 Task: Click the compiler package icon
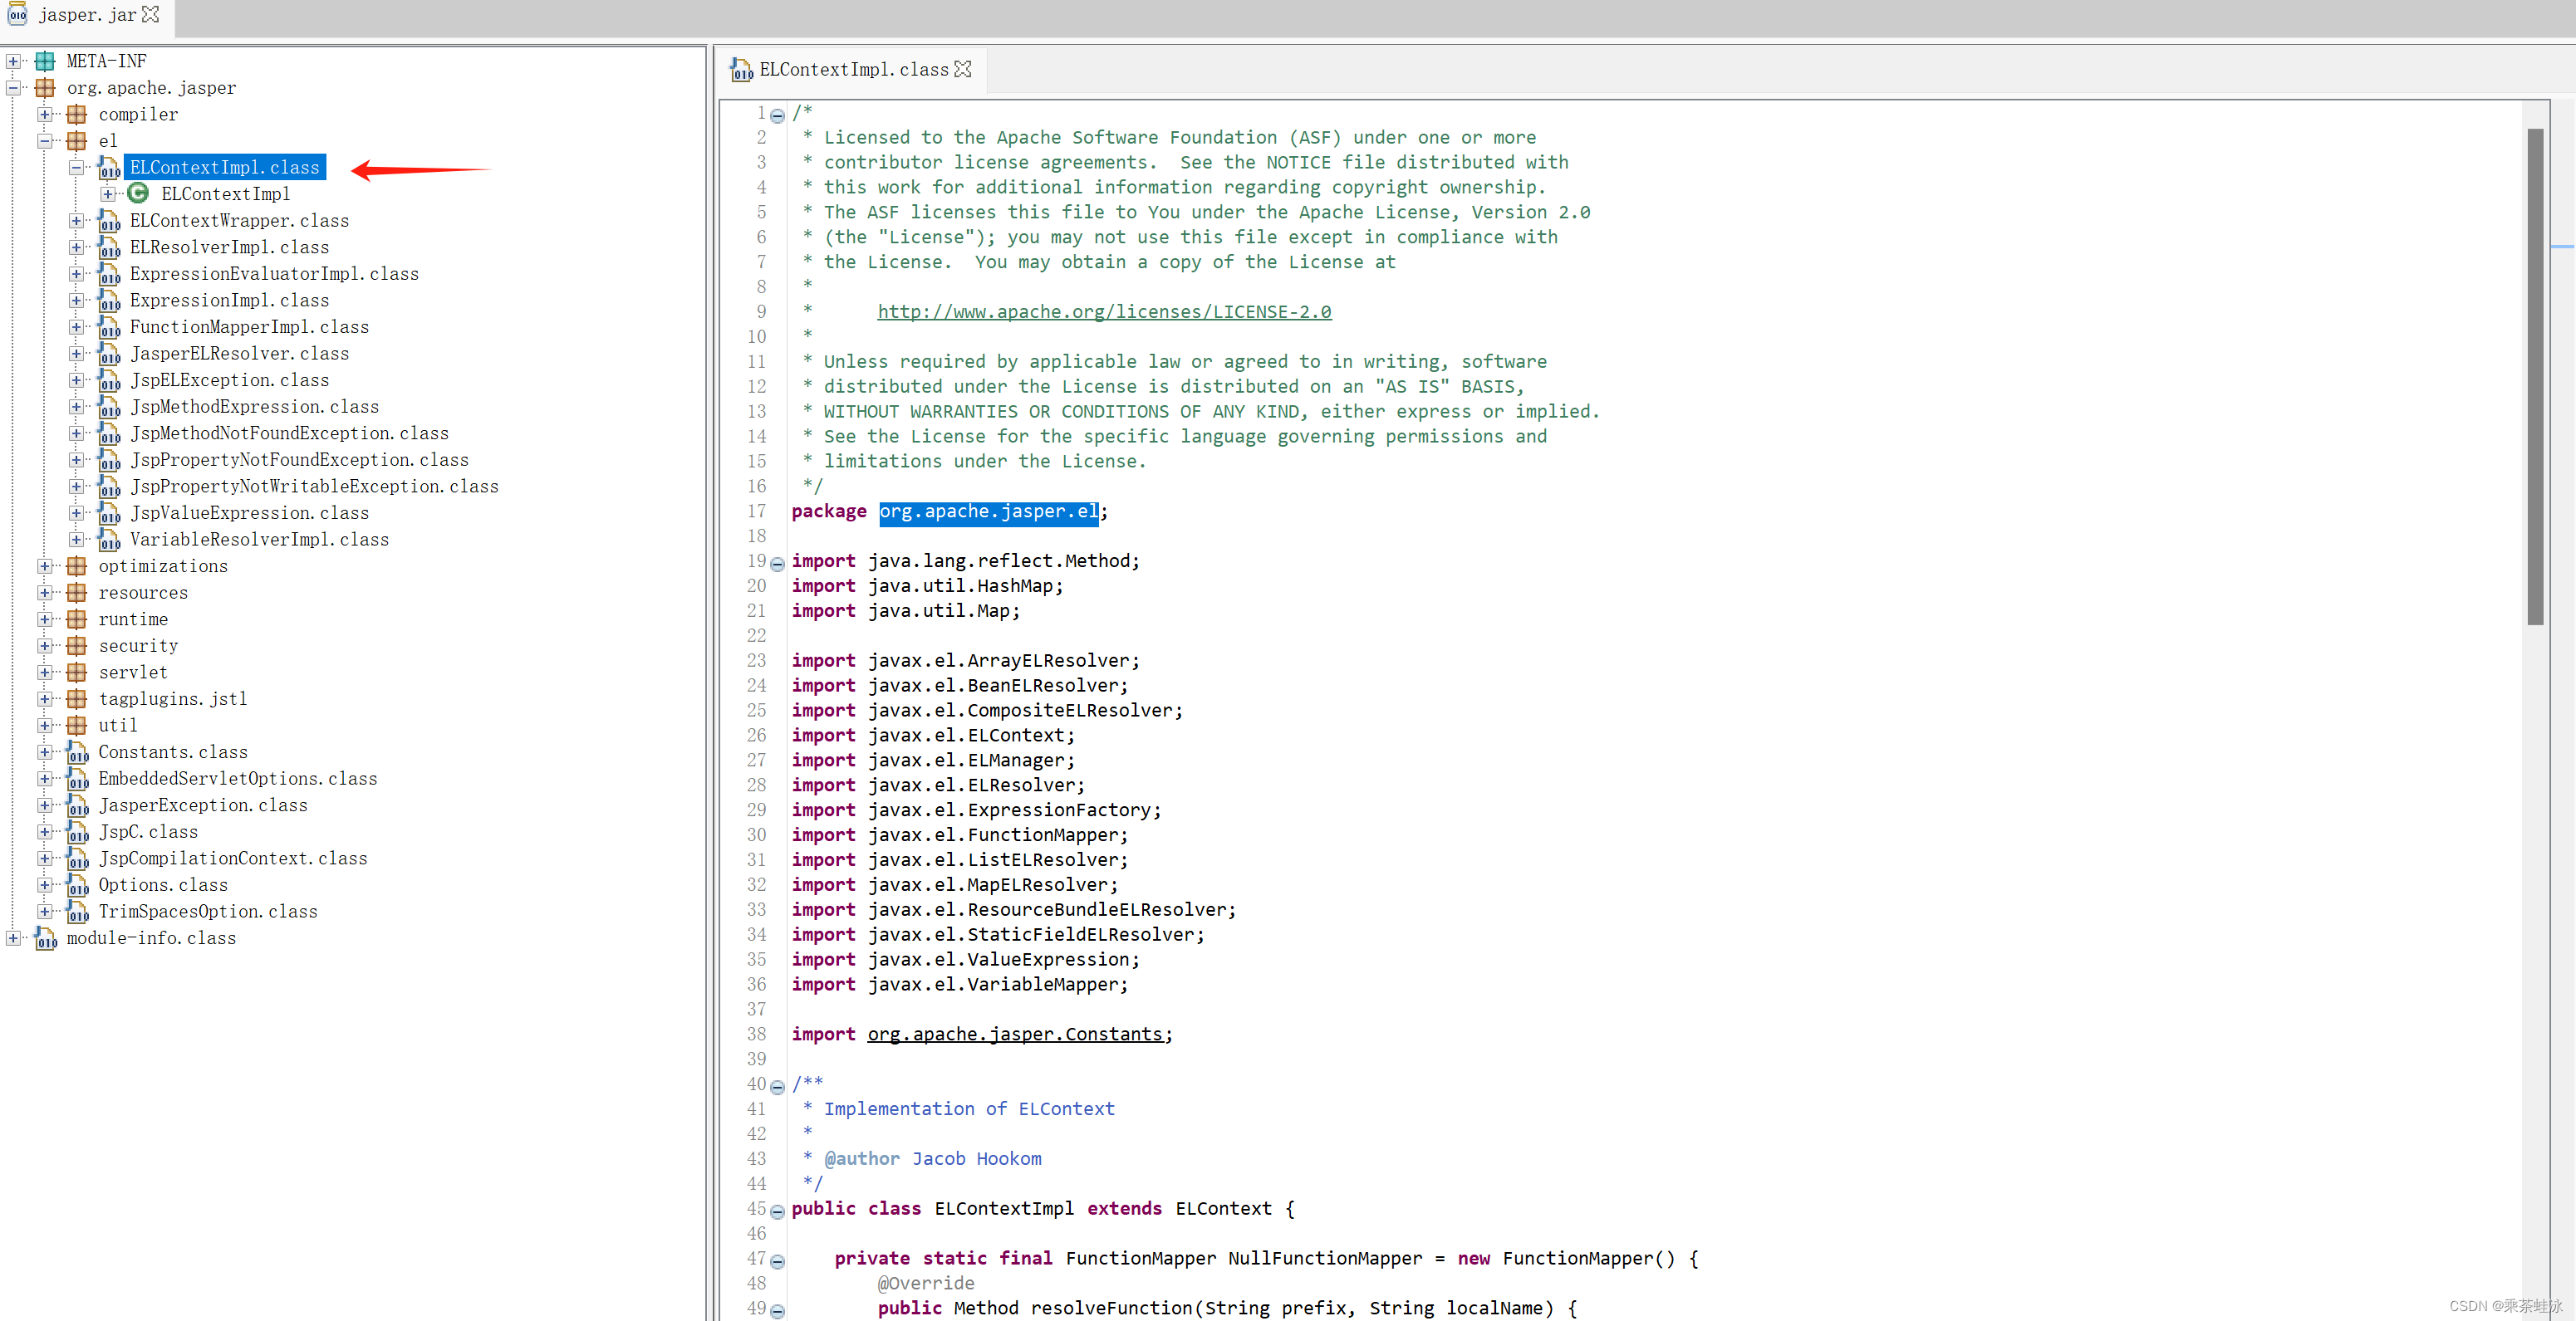point(76,114)
